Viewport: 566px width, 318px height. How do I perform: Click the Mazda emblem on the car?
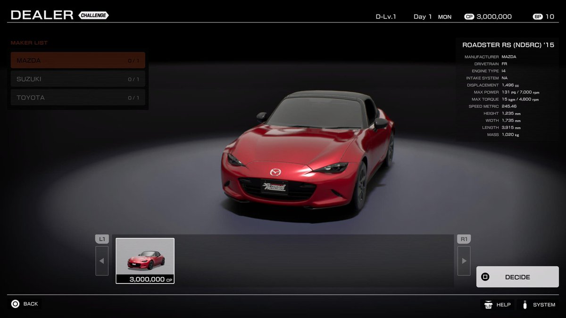tap(275, 171)
